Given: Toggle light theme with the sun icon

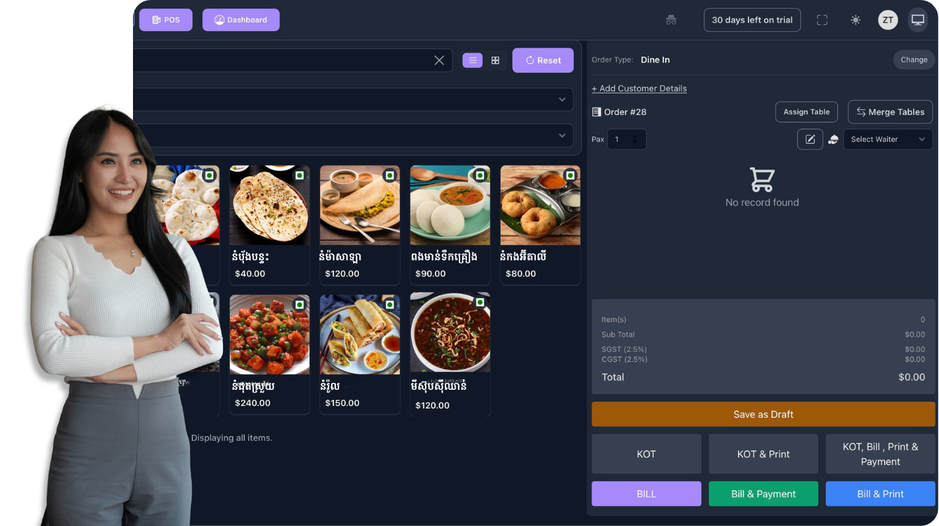Looking at the screenshot, I should [x=855, y=20].
